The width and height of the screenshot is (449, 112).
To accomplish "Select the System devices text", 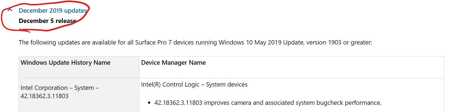I will point(227,84).
